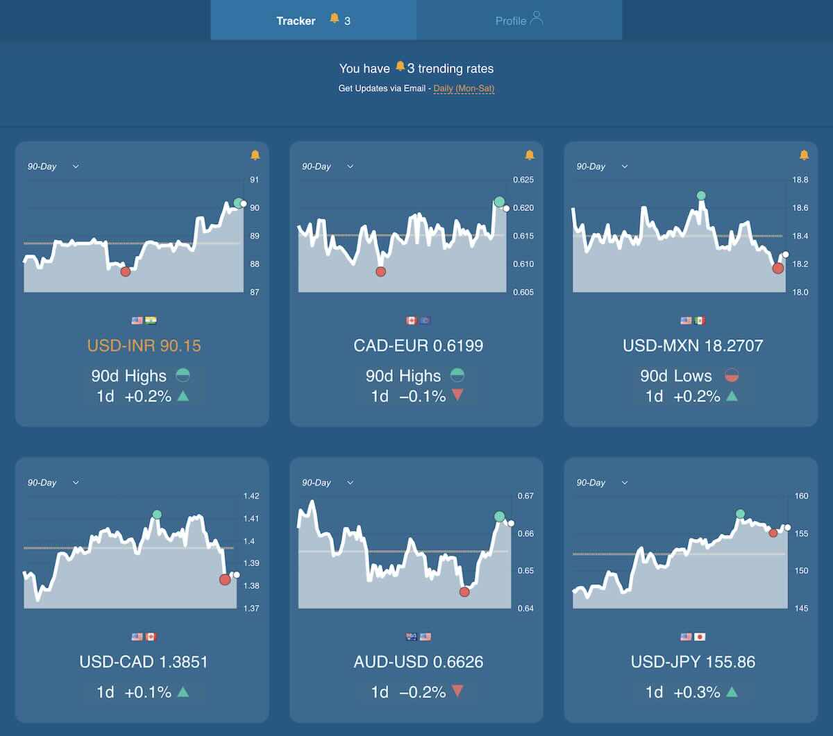Open 90-Day chevron on USD-CAD card
Viewport: 833px width, 736px height.
point(76,483)
